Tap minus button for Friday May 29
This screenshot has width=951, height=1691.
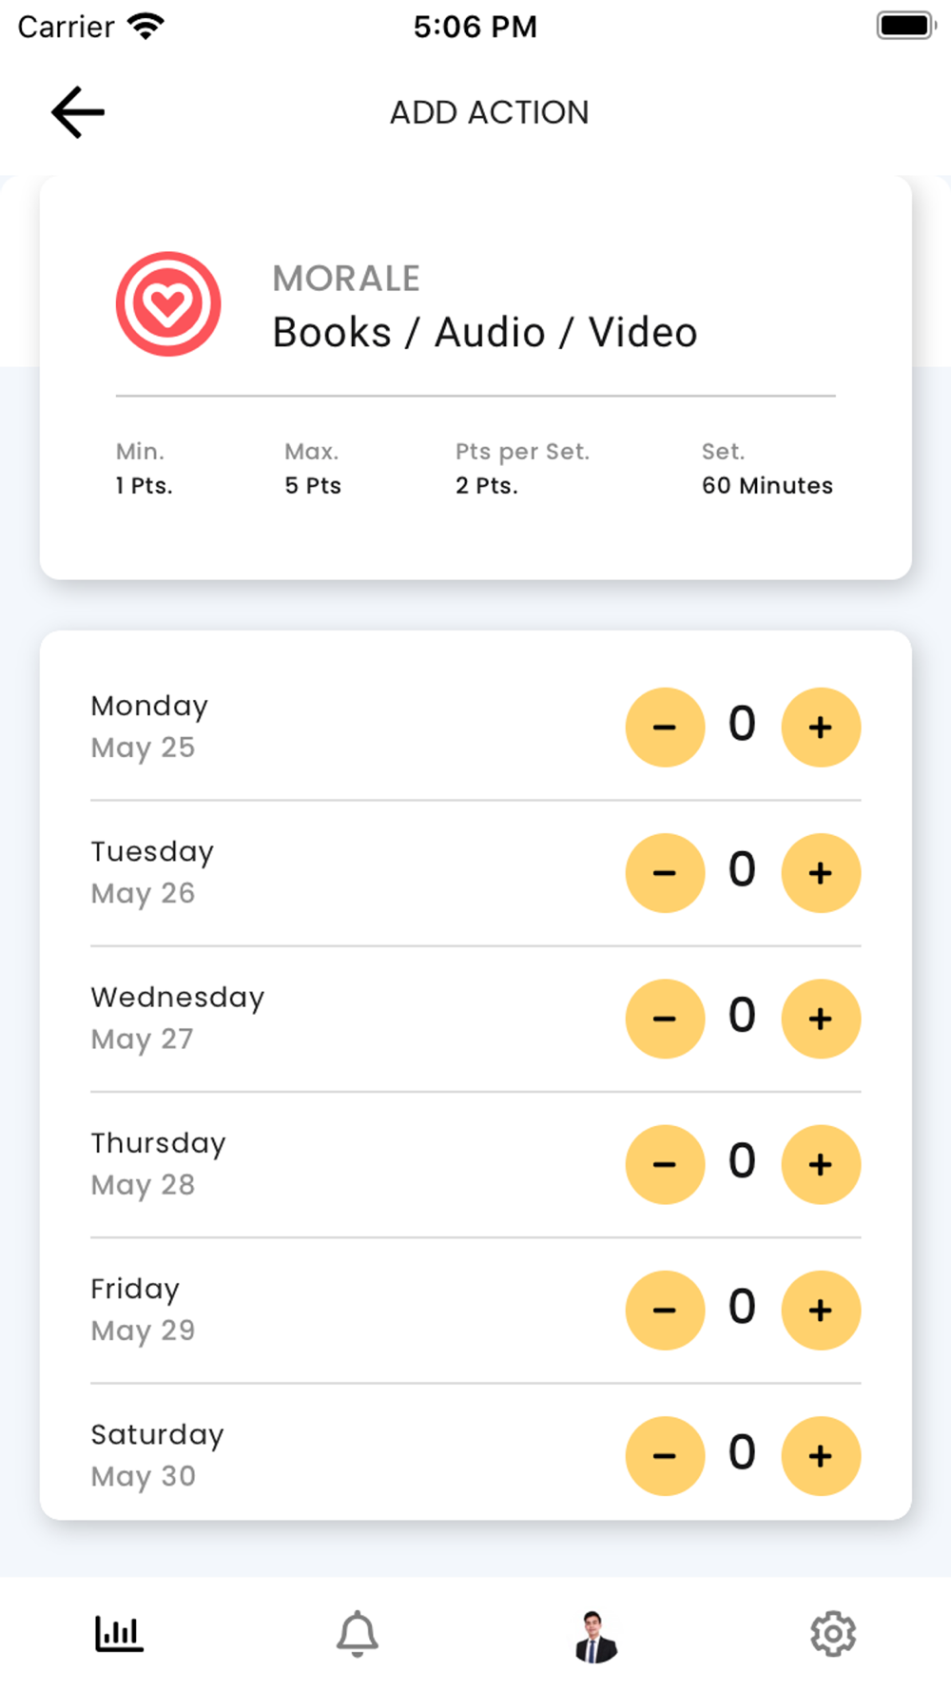click(x=665, y=1311)
